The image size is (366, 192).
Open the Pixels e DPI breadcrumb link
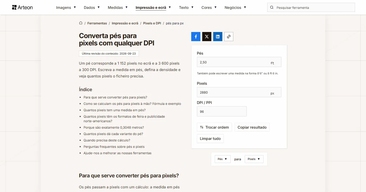click(152, 23)
